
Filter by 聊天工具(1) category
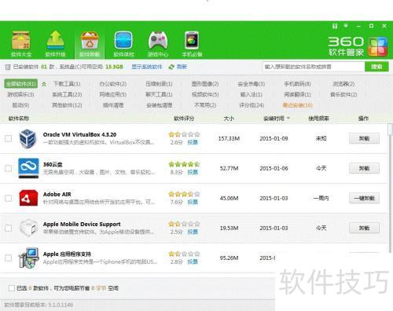click(159, 94)
